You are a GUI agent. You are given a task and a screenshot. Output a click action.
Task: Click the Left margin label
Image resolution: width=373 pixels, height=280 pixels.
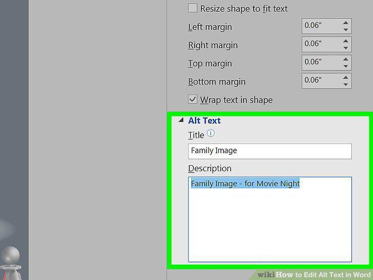[x=210, y=27]
